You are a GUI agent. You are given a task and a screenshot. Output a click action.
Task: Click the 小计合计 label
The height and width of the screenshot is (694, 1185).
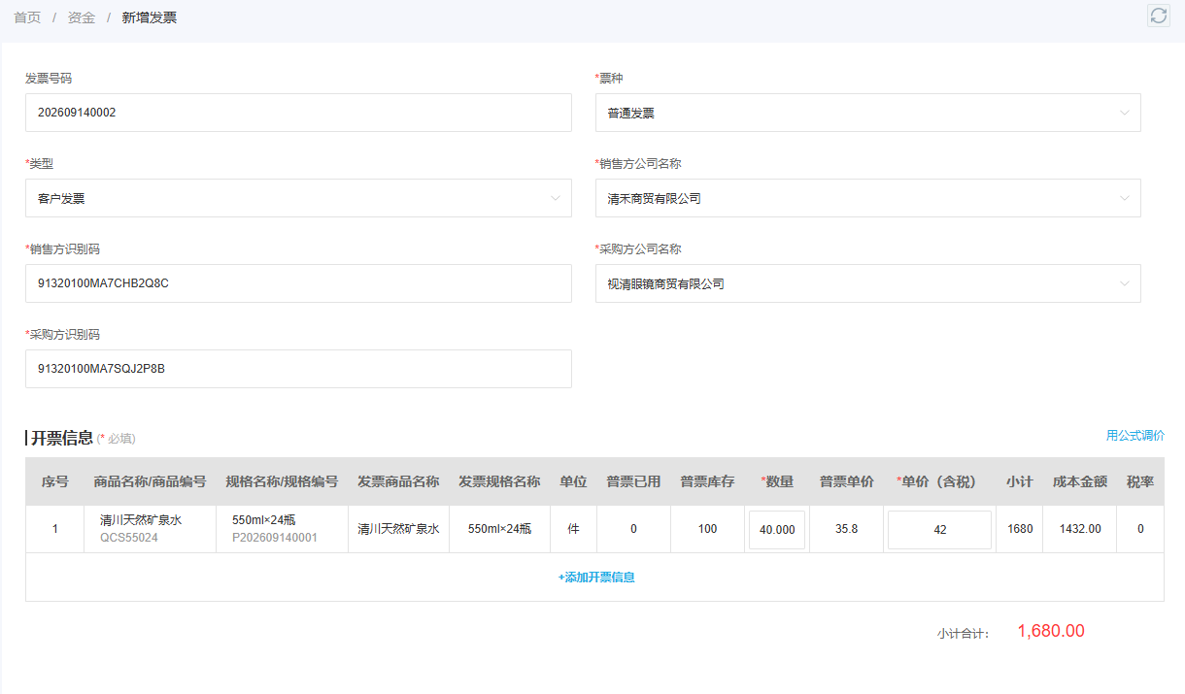coord(963,633)
